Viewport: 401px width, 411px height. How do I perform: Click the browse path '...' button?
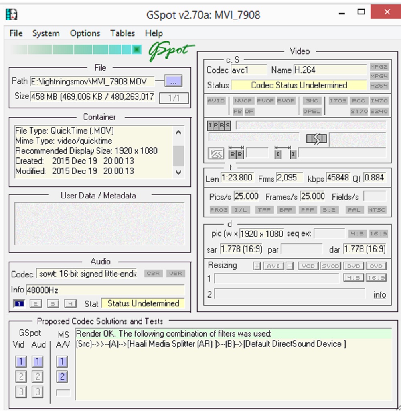173,81
